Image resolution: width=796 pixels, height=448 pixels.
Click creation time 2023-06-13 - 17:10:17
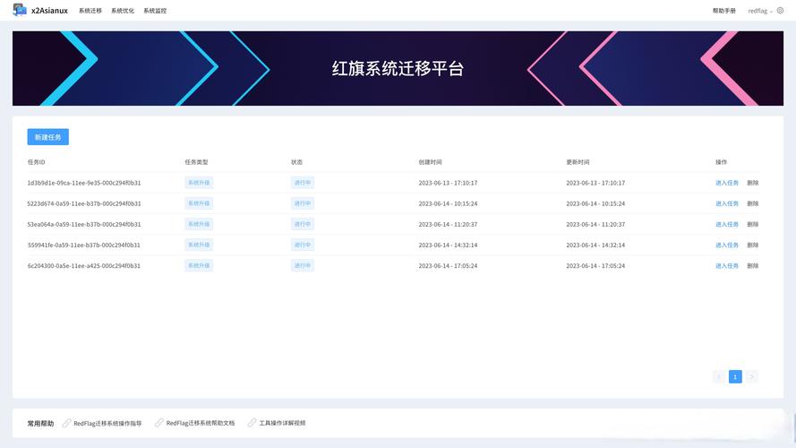448,183
